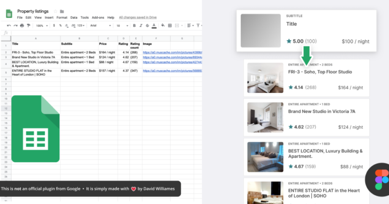Toggle Italic formatting
This screenshot has width=389, height=204.
pos(141,25)
